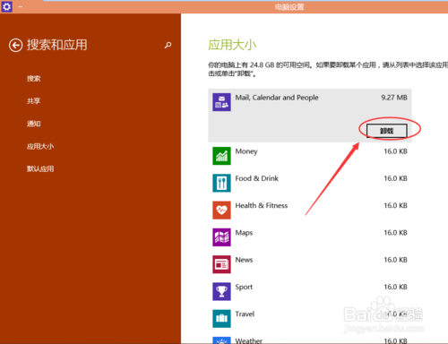Select the Money app icon
Viewport: 448px width, 344px height.
[x=221, y=156]
